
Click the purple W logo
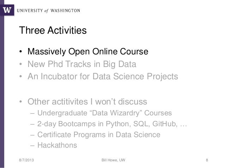pos(7,10)
